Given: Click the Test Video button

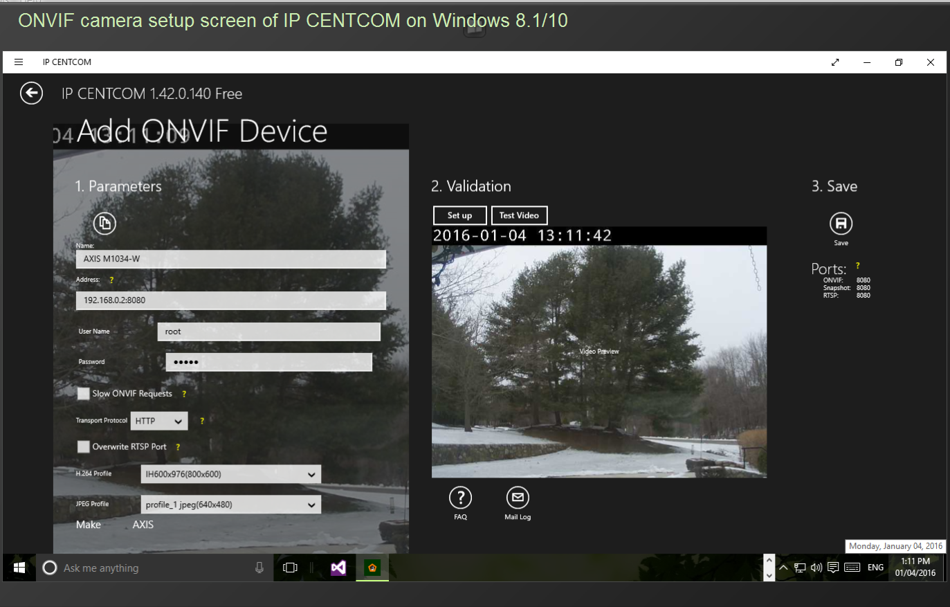Looking at the screenshot, I should 519,215.
